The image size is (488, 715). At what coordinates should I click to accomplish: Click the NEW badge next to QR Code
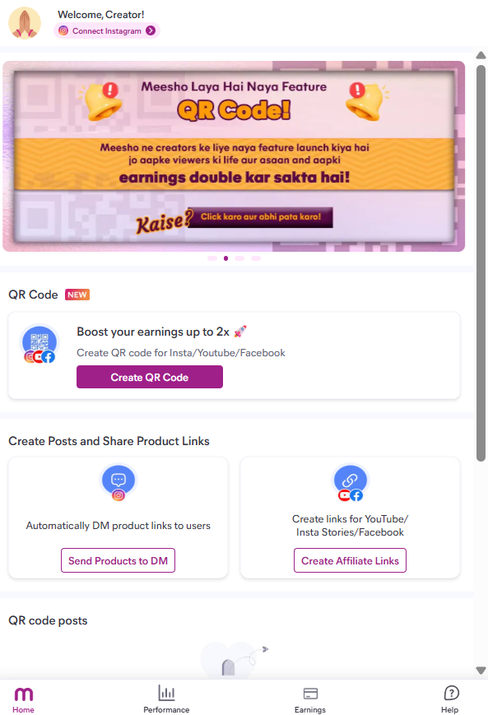[77, 295]
